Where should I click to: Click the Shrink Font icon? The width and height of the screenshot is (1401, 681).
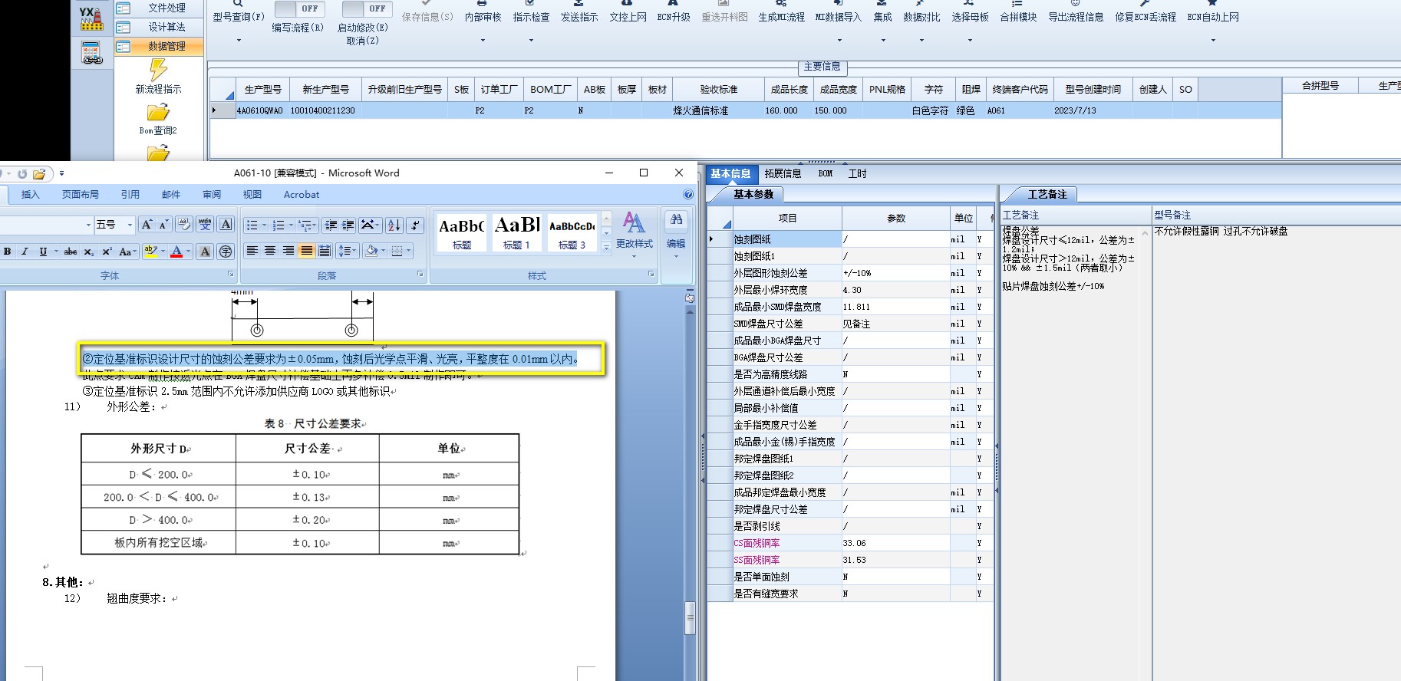click(163, 225)
